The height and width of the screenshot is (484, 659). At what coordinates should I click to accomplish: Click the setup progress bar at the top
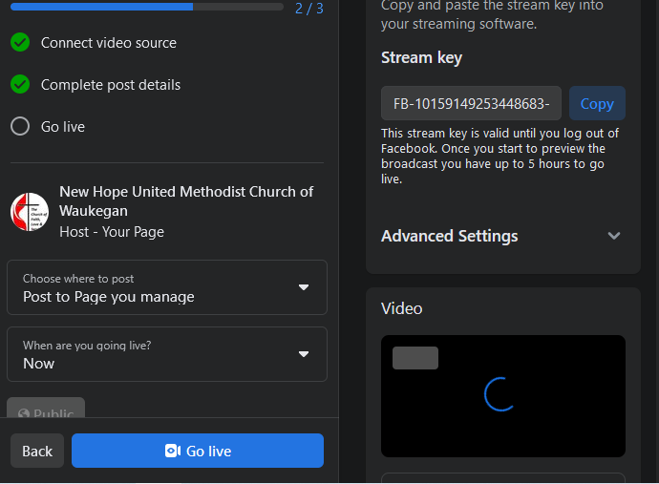147,7
